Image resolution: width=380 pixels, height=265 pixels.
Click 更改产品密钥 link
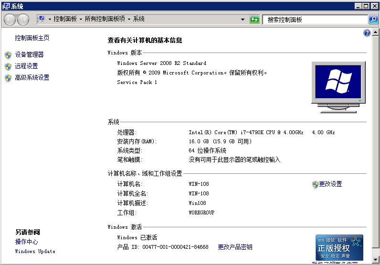click(235, 247)
